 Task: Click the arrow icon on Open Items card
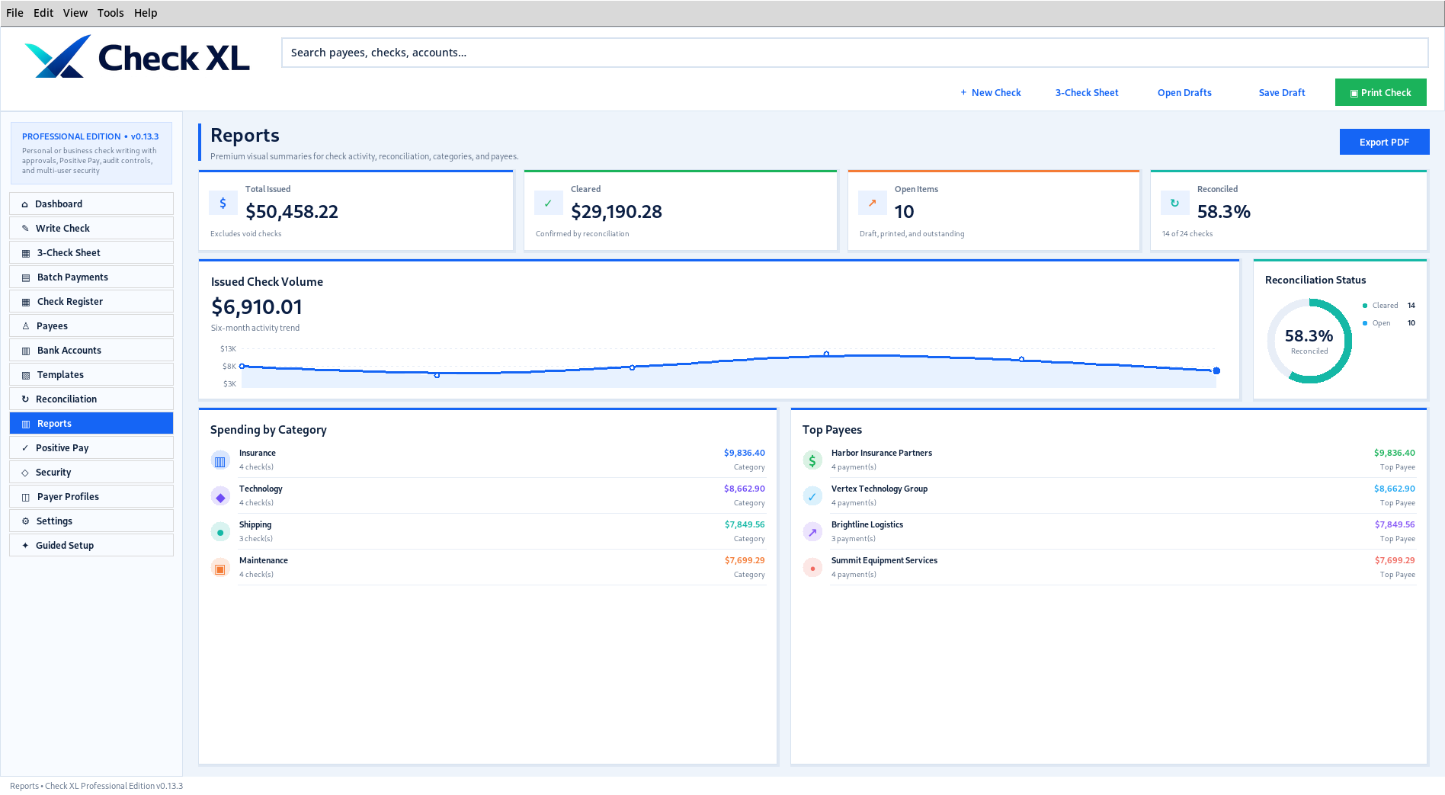[x=872, y=204]
